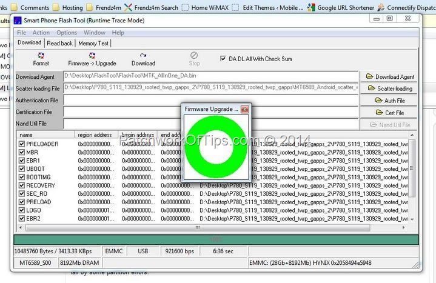Click the Scatter-loading File path field

coord(211,88)
